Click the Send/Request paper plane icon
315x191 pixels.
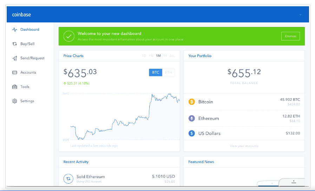point(15,58)
